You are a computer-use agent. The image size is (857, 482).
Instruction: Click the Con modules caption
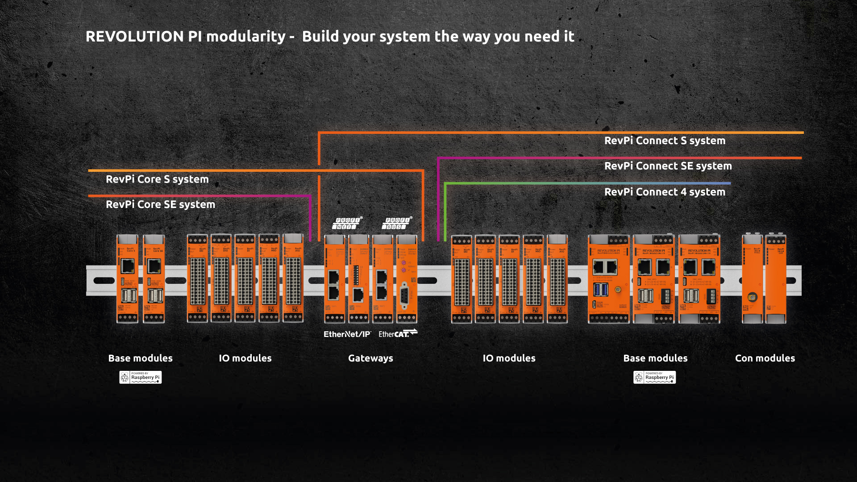[x=765, y=358]
